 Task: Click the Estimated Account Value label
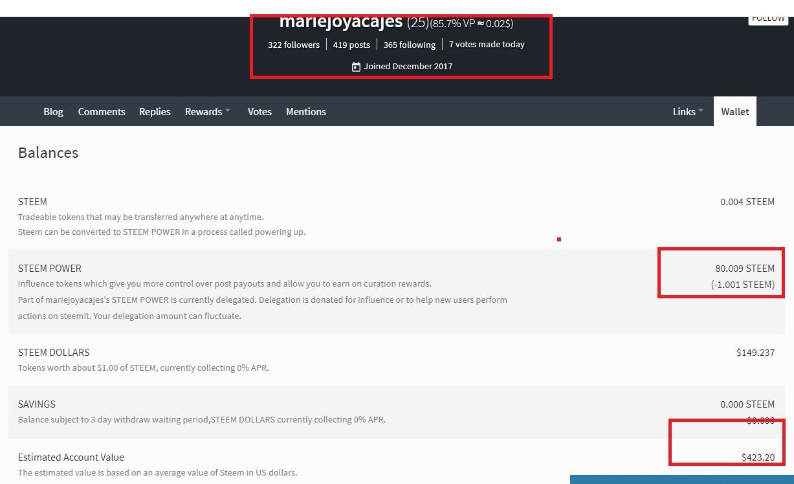(71, 457)
